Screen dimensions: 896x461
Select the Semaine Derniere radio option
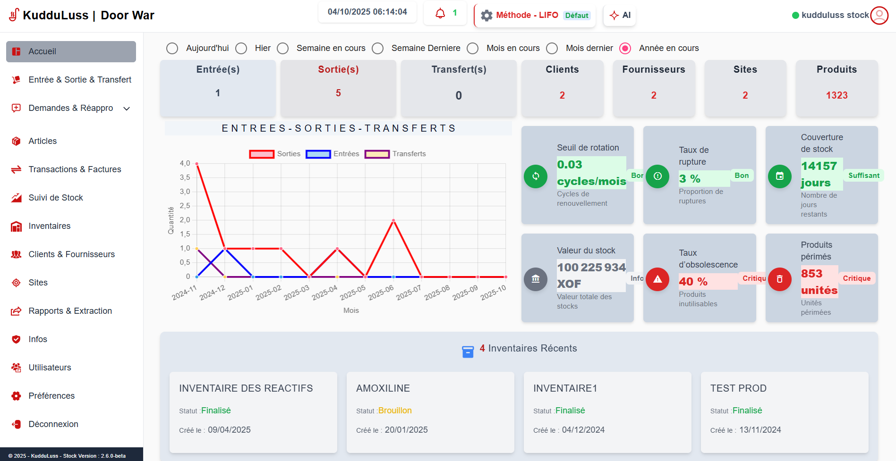(378, 49)
